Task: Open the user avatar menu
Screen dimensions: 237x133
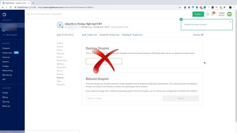Action: click(x=230, y=14)
